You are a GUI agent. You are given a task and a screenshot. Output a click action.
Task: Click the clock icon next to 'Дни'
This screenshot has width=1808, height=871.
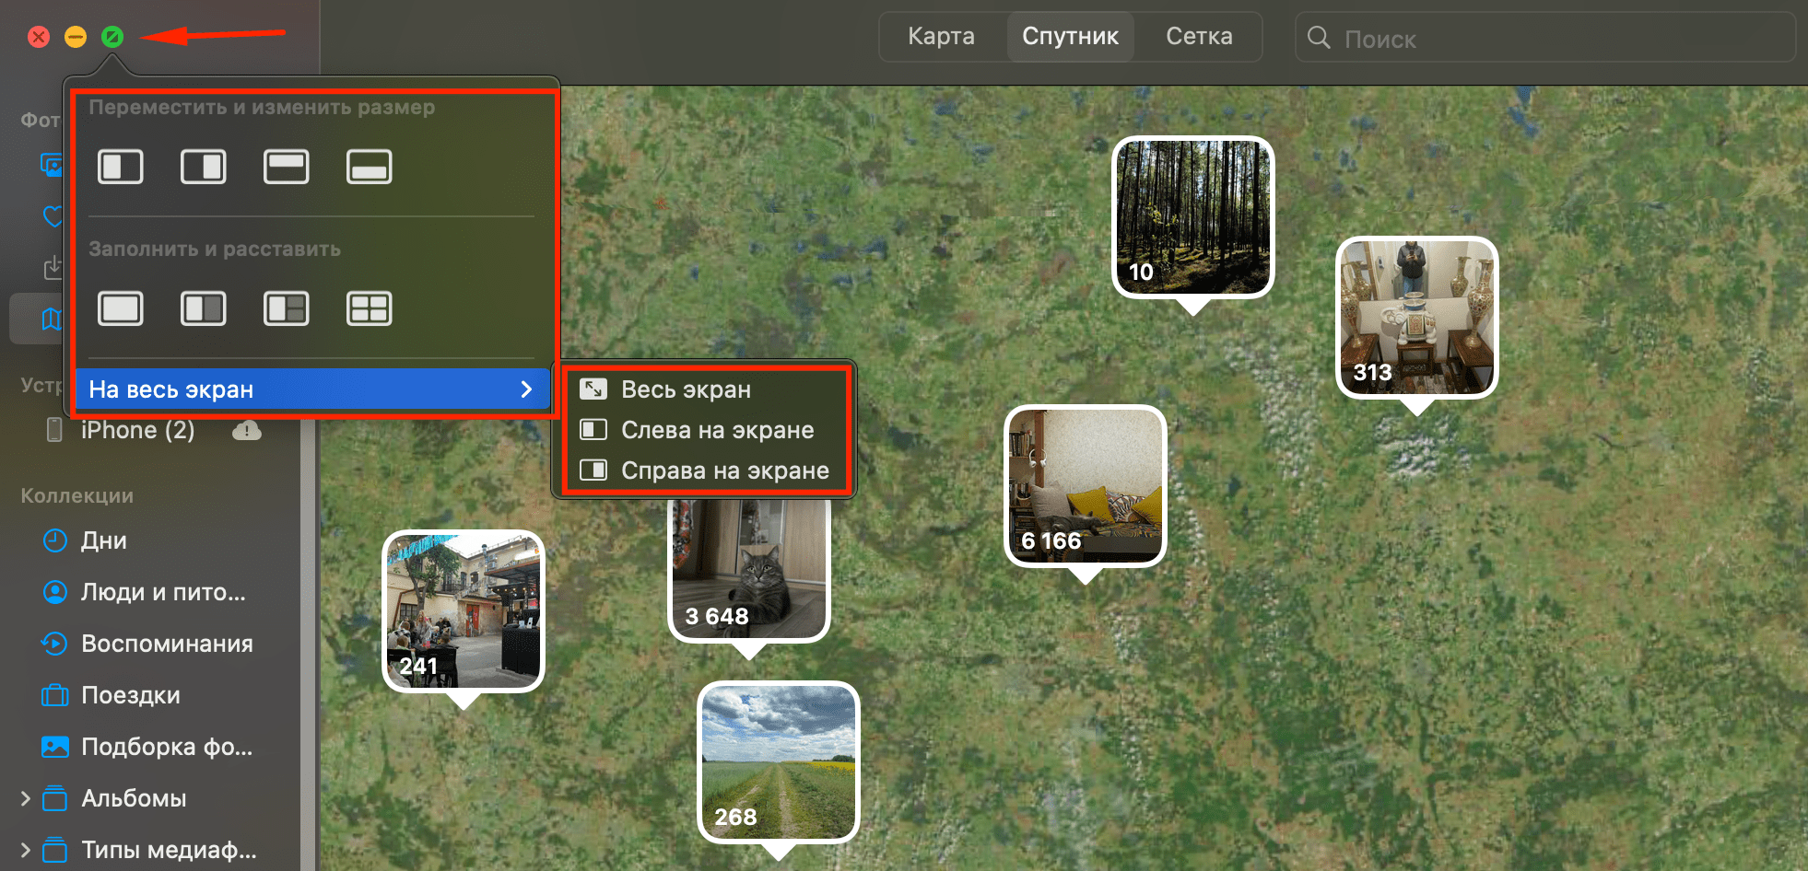tap(55, 540)
